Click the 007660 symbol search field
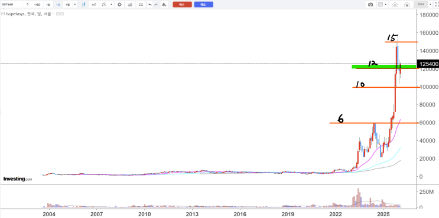The height and width of the screenshot is (218, 439). click(12, 5)
